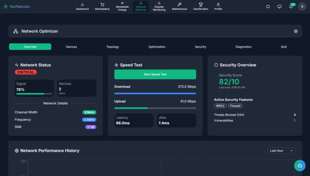The image size is (310, 176).
Task: Click the 17 dB SNR badge
Action: point(91,127)
